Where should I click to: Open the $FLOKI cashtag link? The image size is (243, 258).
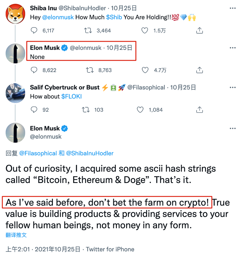click(x=72, y=97)
